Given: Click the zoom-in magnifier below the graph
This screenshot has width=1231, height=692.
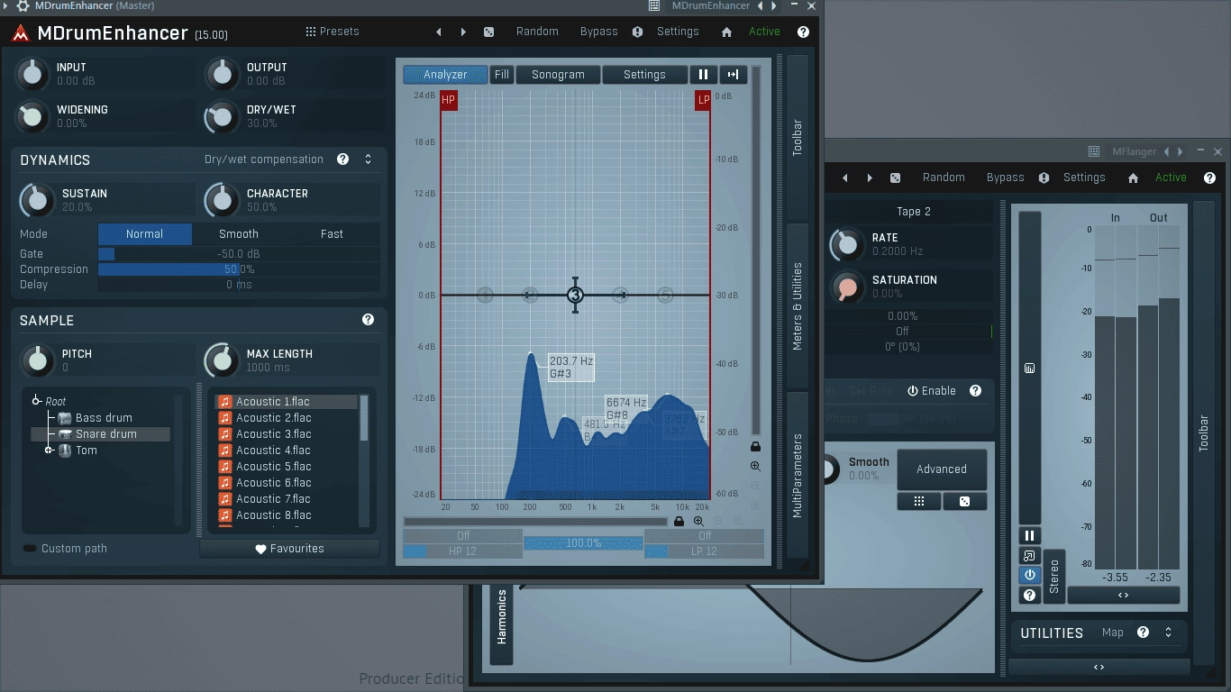Looking at the screenshot, I should [698, 521].
